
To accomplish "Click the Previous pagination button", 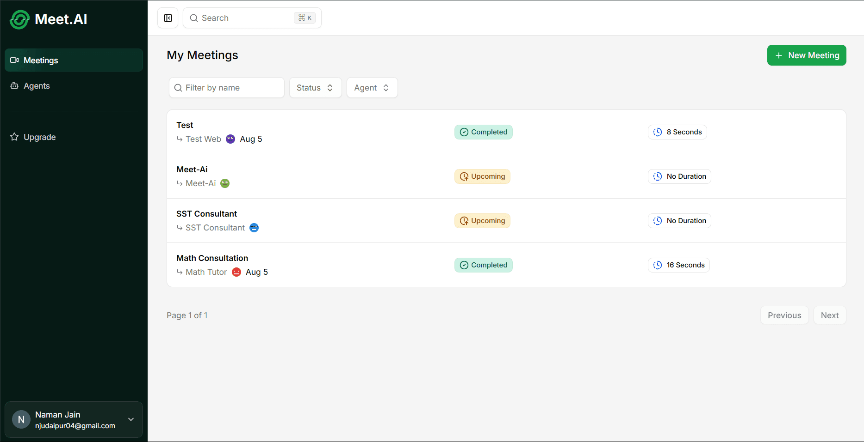I will pos(784,315).
